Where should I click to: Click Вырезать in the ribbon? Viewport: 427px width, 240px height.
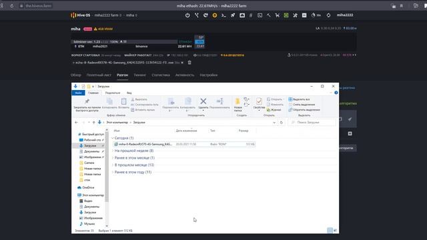click(x=139, y=99)
